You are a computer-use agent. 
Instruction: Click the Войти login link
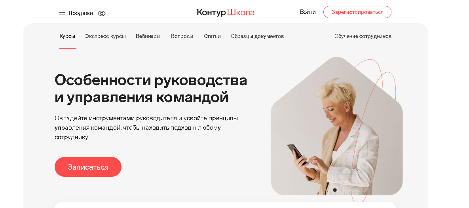pos(308,12)
